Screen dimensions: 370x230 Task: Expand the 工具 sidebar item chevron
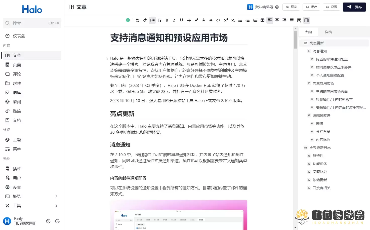tap(56, 206)
